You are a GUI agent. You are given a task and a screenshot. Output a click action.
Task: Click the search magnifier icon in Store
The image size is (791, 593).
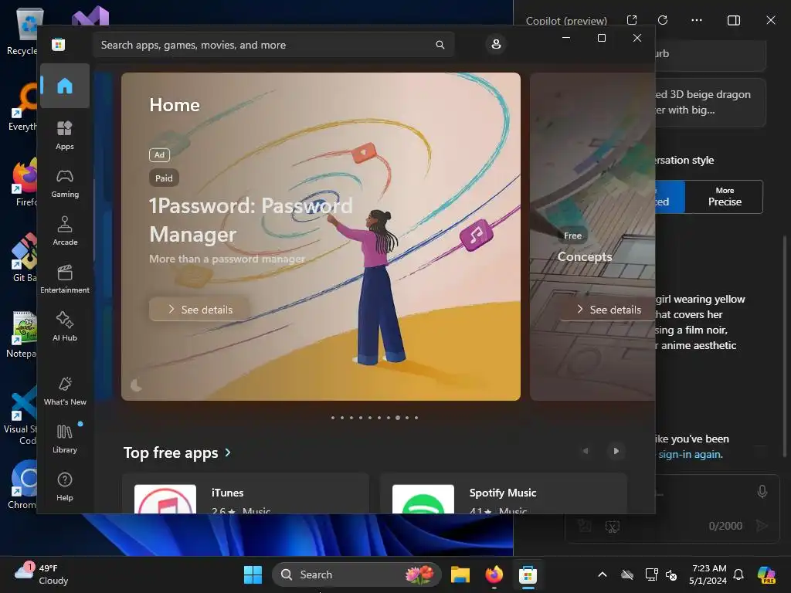tap(440, 45)
